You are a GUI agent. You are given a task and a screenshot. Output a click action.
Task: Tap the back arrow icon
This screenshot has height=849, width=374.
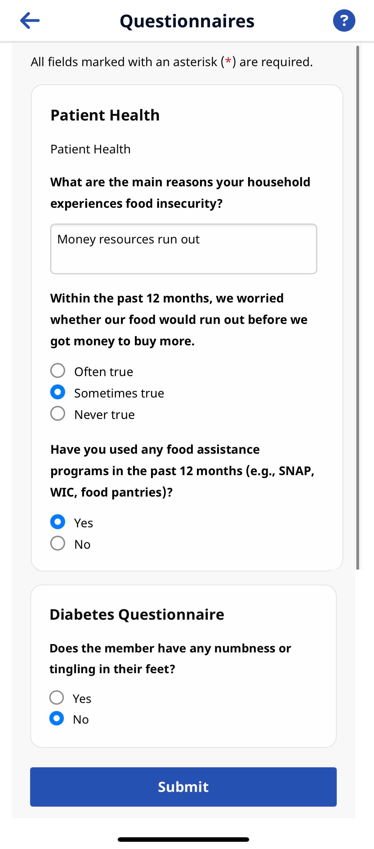(x=30, y=20)
